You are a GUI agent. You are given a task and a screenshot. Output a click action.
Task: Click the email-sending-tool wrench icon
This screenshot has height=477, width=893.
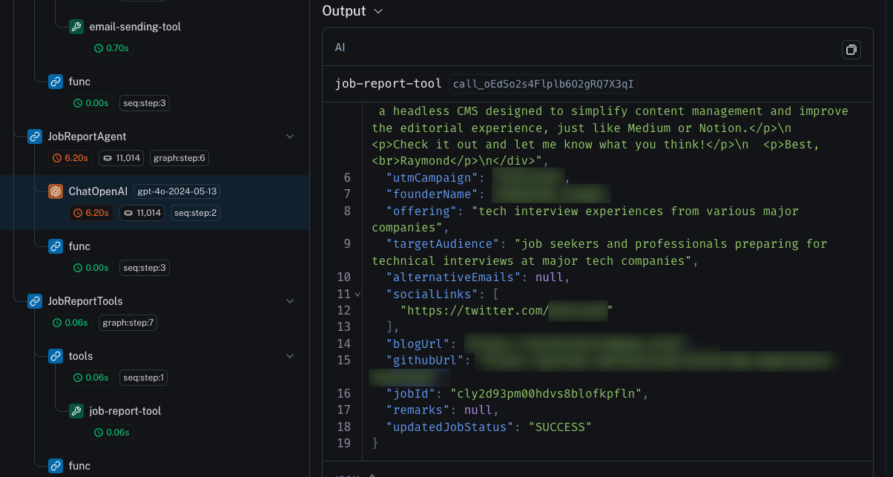[x=76, y=27]
